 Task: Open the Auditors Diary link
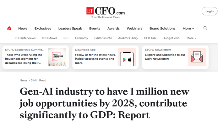coord(128,38)
